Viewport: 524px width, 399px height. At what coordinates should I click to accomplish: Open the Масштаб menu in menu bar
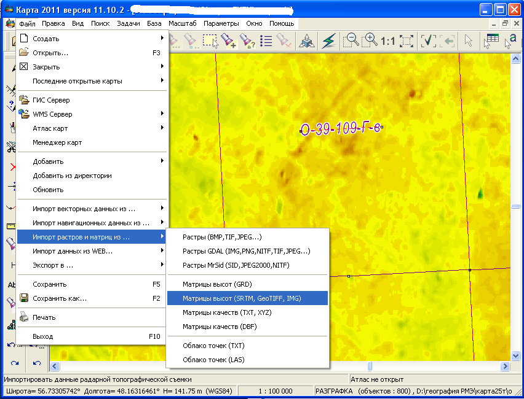182,23
